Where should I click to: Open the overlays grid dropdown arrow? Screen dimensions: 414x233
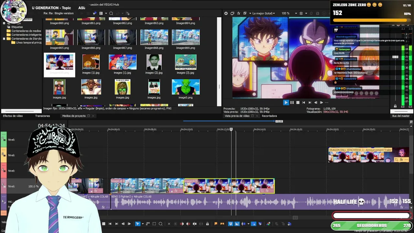pyautogui.click(x=306, y=13)
